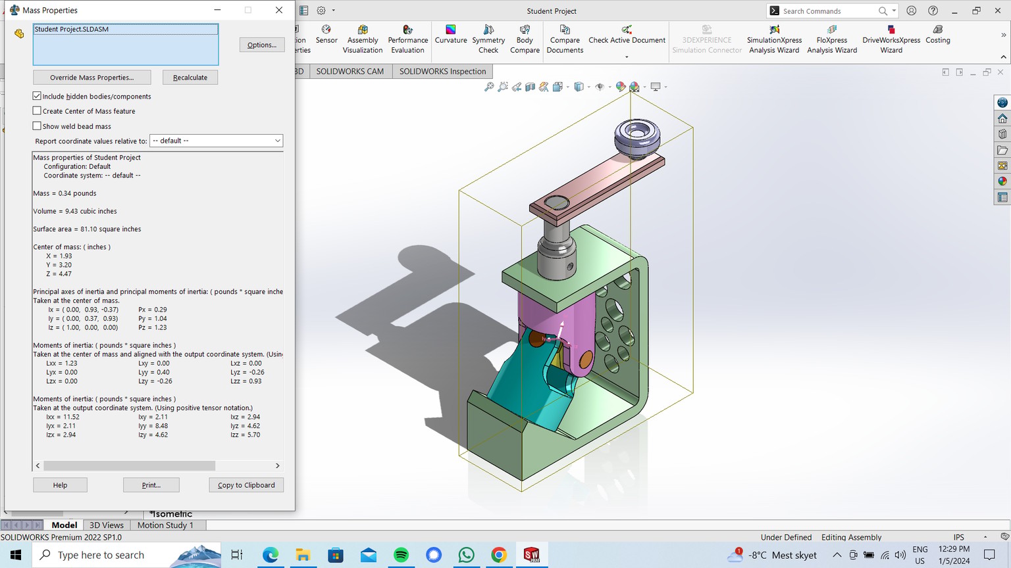Open File Explorer folder icon in task pane
The height and width of the screenshot is (568, 1011).
coord(1002,150)
